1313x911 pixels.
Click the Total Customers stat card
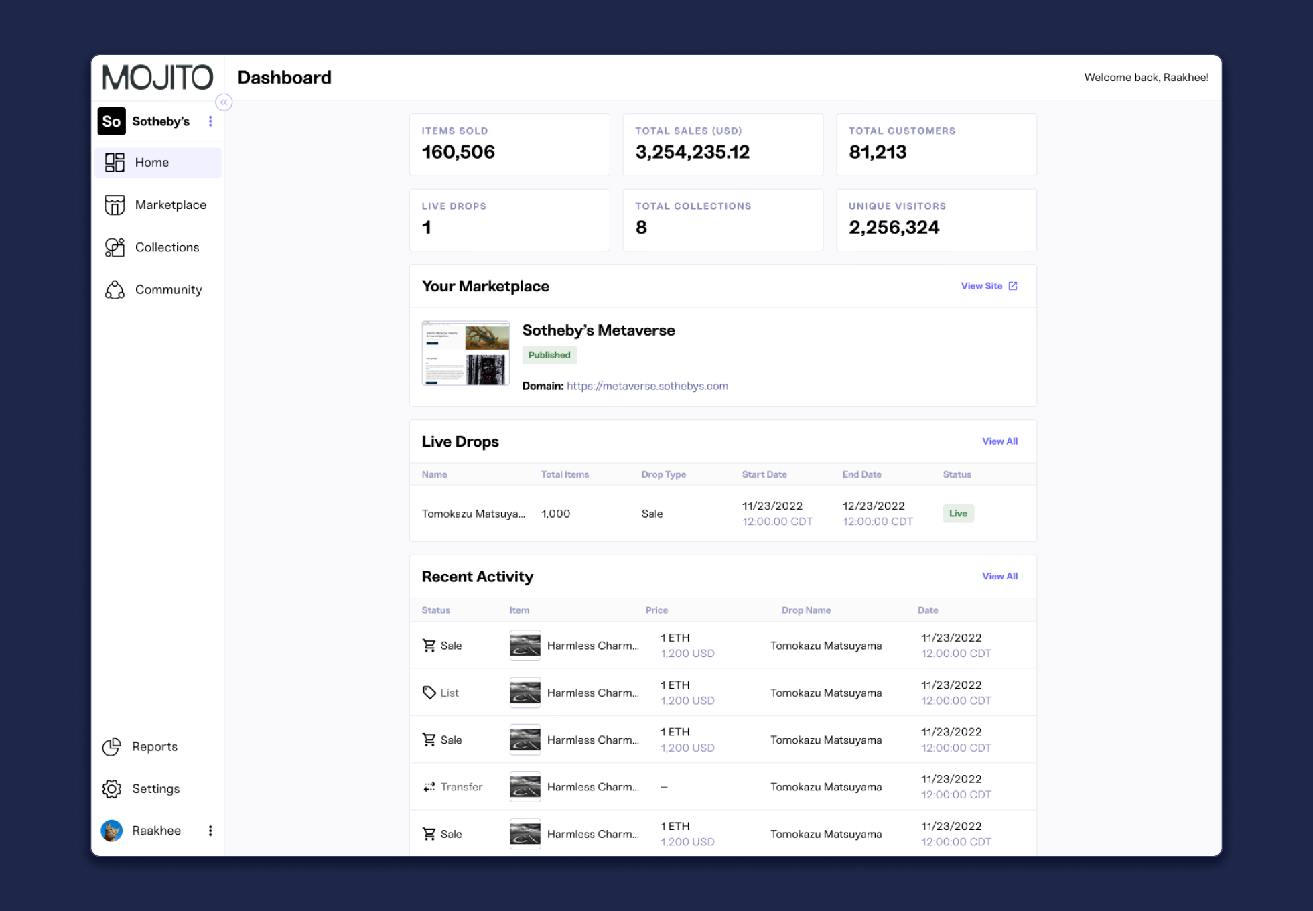click(937, 145)
